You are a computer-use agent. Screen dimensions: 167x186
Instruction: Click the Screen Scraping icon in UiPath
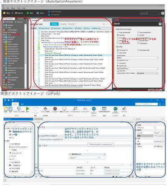pos(64,109)
